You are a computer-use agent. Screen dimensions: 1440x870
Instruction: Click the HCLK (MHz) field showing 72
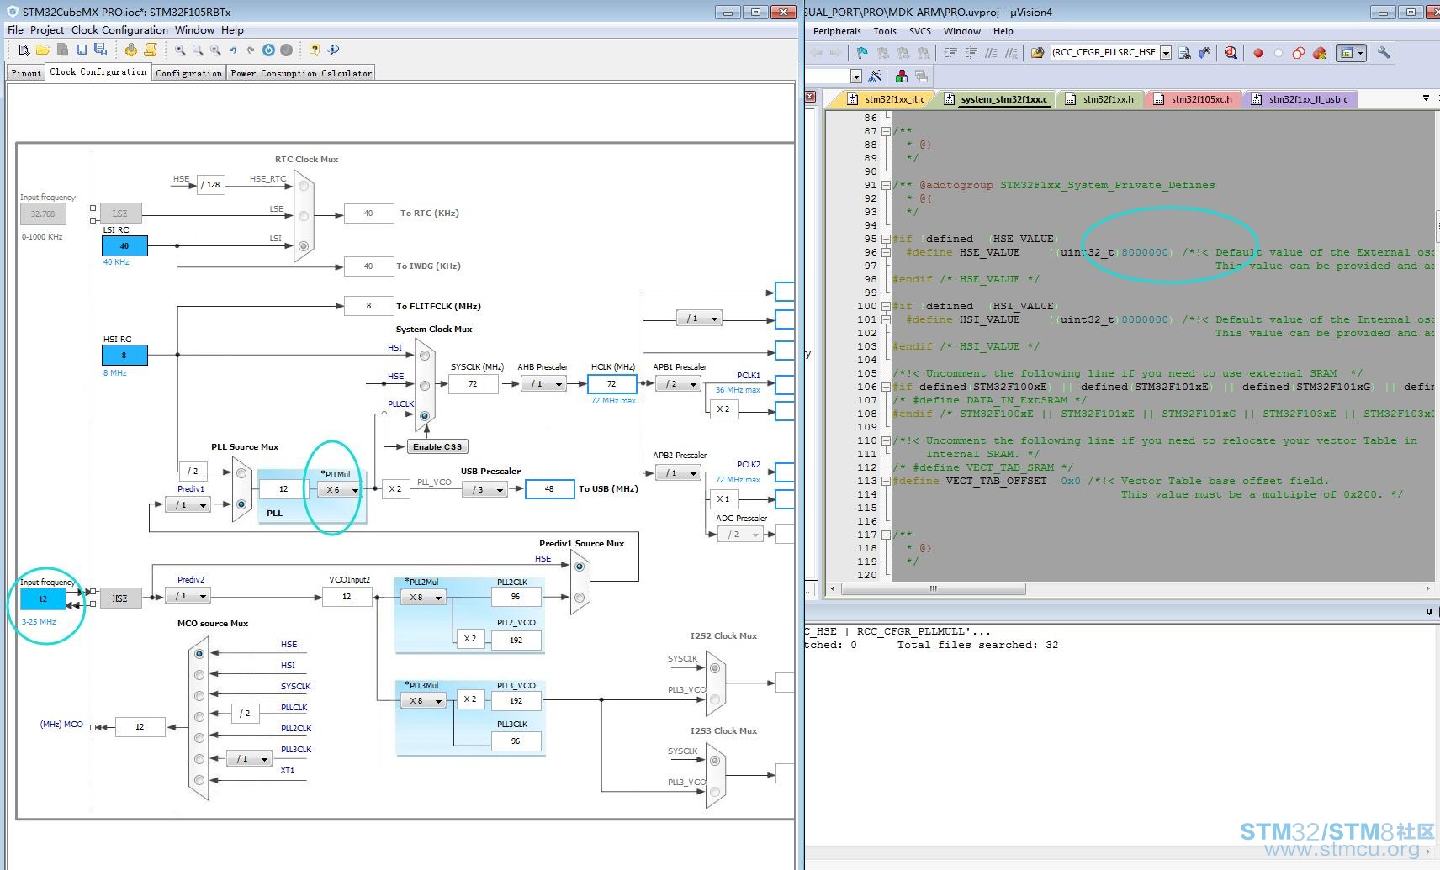click(611, 384)
